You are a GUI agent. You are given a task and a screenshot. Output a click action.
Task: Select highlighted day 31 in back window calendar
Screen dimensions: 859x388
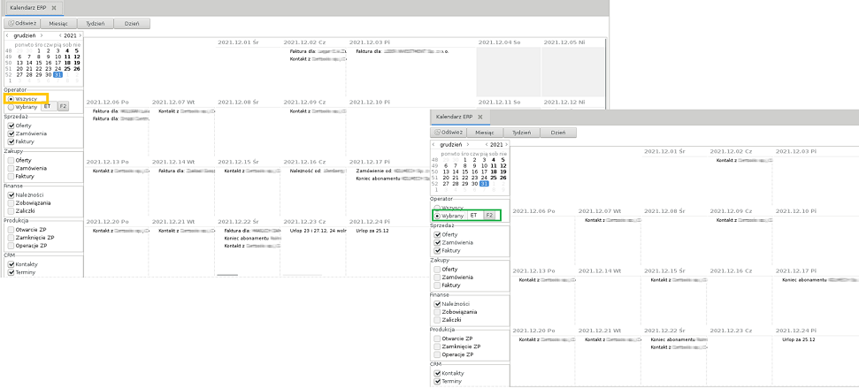click(x=58, y=75)
